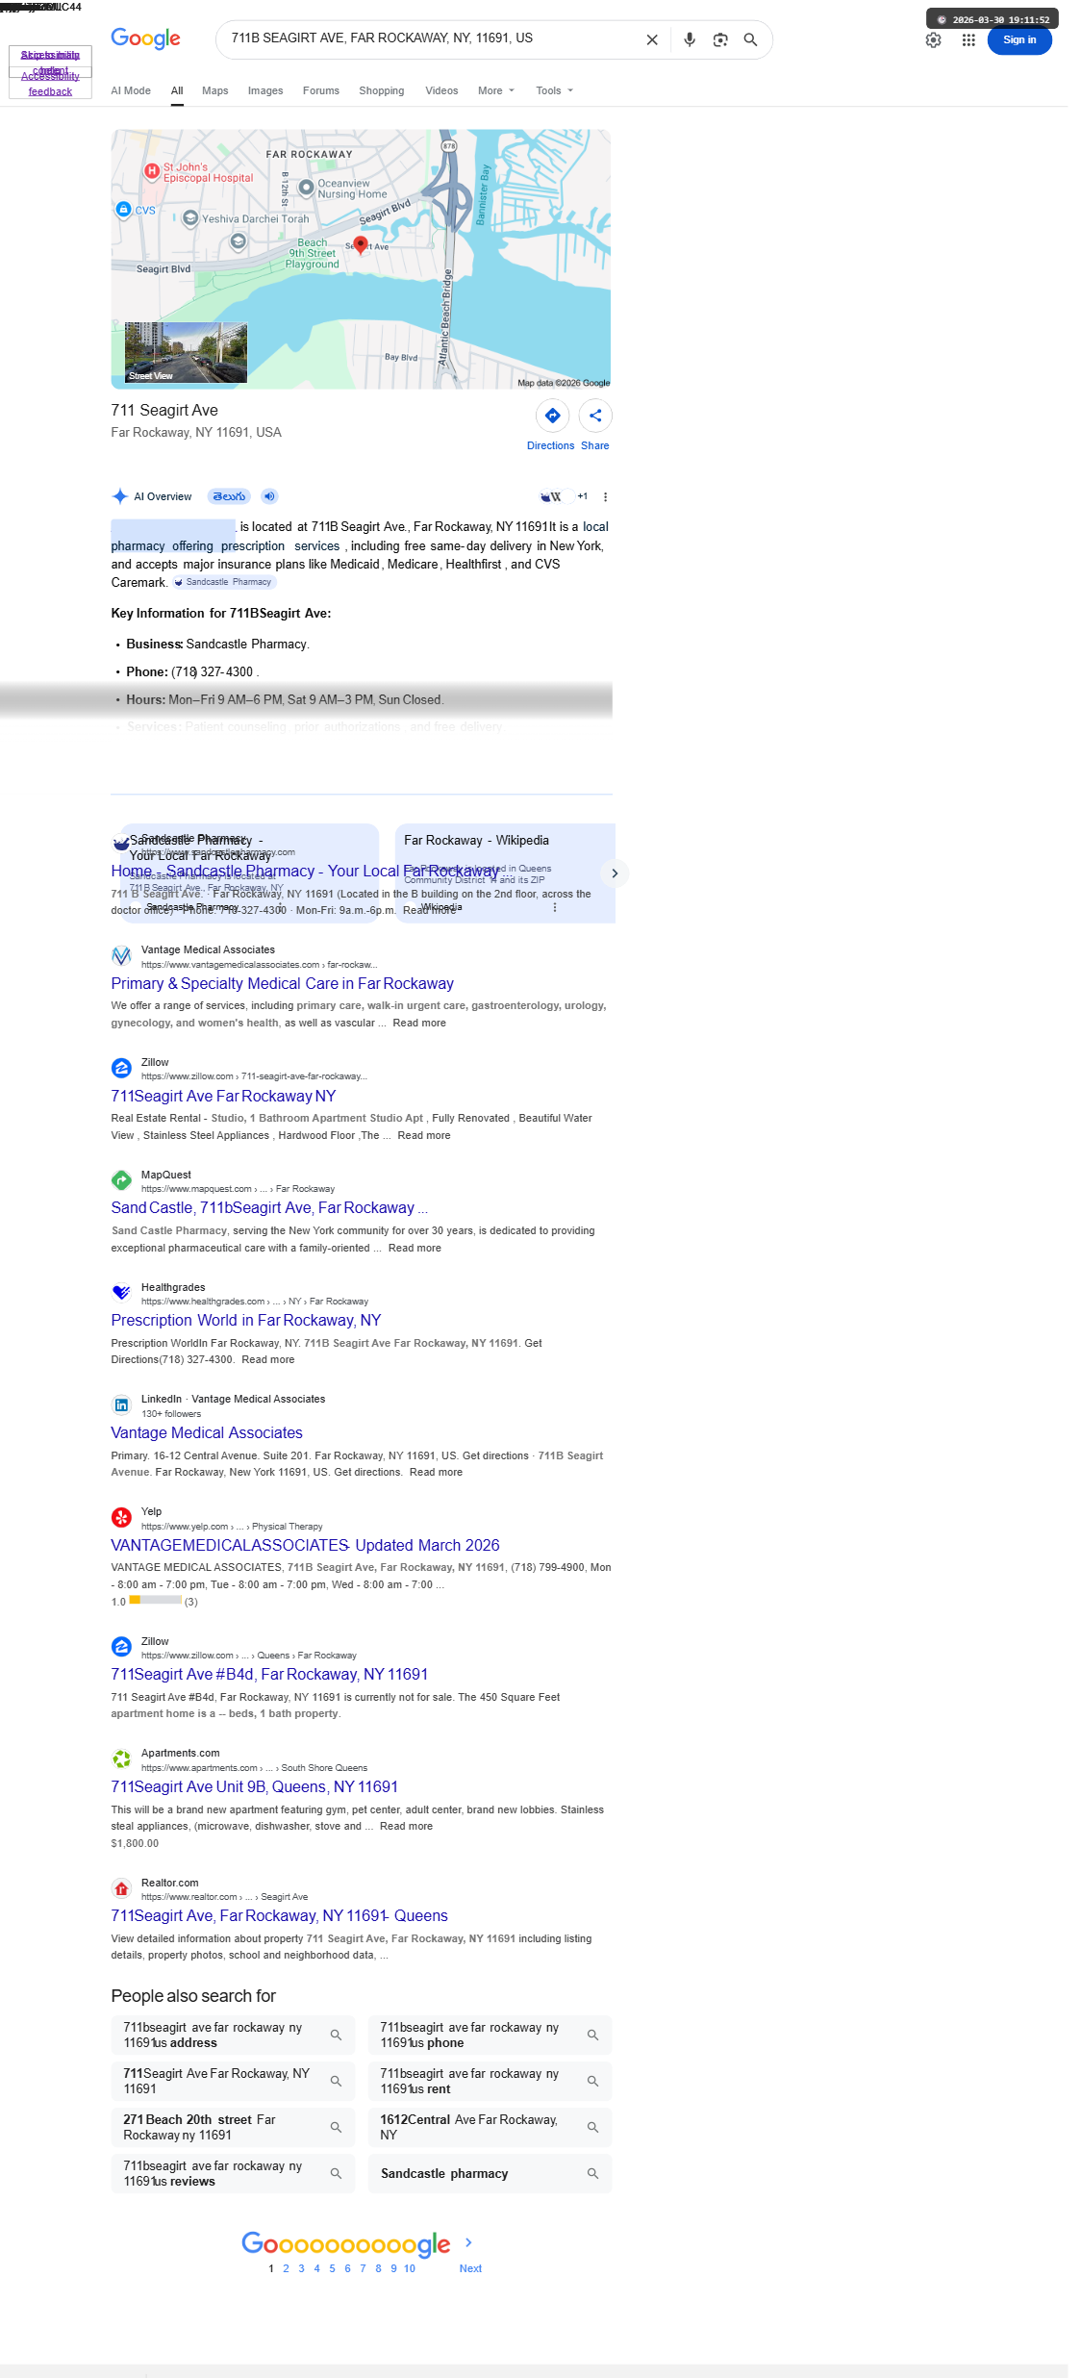Clear the search box with the X icon

pos(652,39)
